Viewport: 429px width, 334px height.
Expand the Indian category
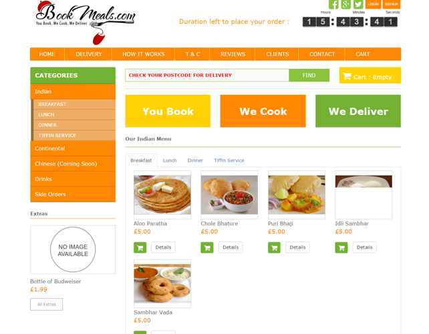[x=73, y=92]
